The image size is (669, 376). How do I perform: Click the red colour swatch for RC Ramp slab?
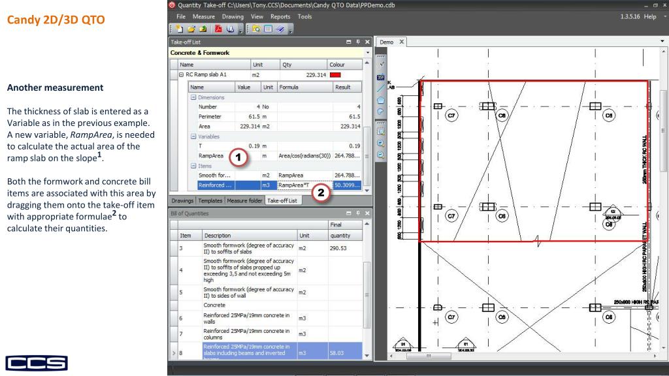335,75
